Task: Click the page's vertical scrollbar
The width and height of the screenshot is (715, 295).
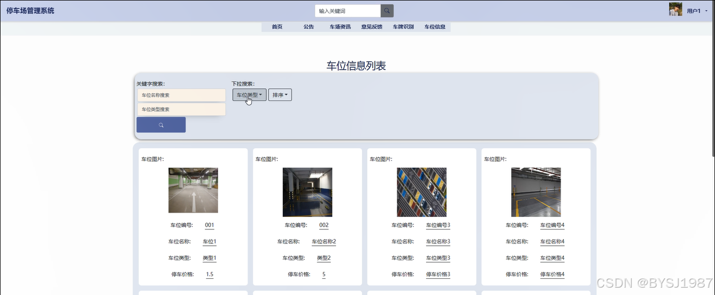Action: 712,79
